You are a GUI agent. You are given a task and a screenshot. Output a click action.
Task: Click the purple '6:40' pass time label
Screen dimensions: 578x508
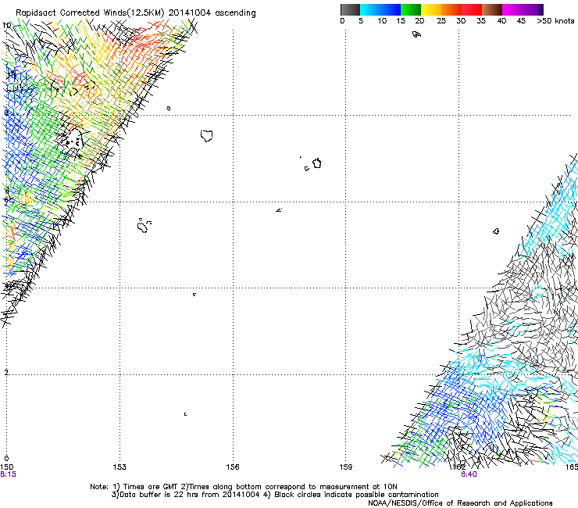[469, 474]
